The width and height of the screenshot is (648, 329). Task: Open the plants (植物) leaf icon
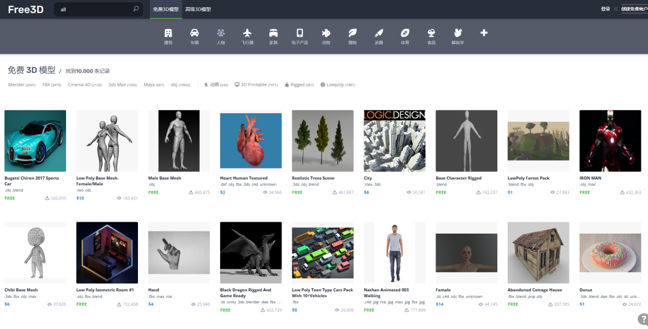[x=352, y=33]
